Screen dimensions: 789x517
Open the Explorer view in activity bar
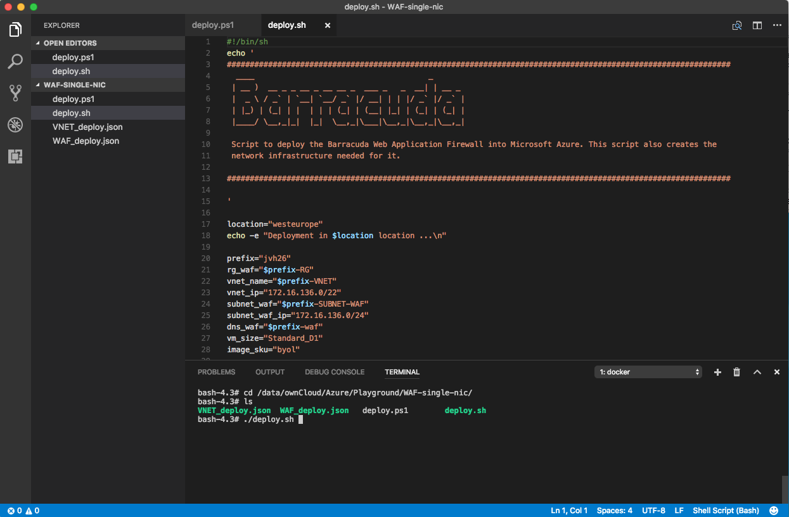tap(15, 29)
